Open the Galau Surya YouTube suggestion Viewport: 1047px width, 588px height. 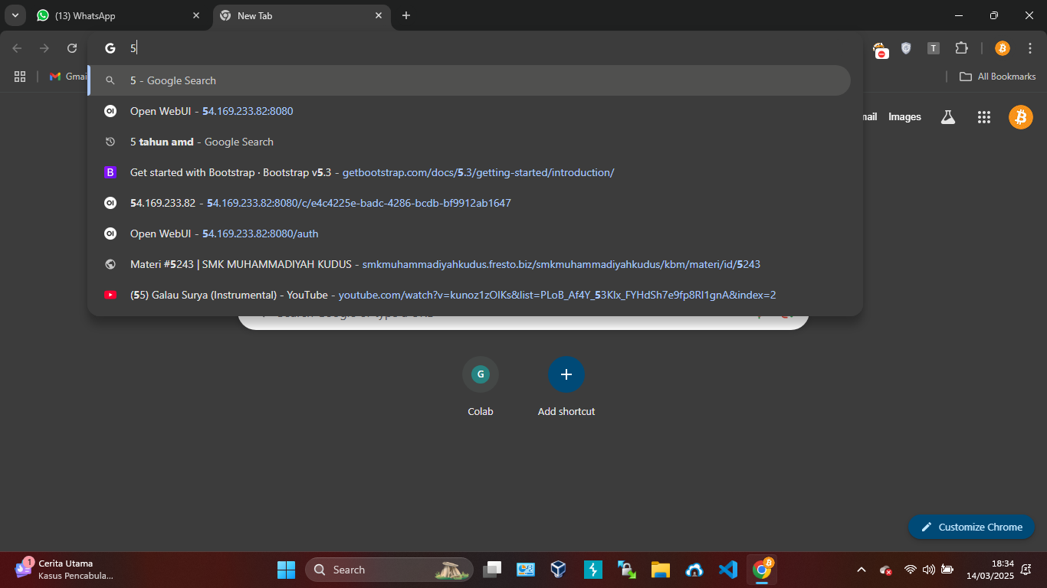[x=469, y=295]
